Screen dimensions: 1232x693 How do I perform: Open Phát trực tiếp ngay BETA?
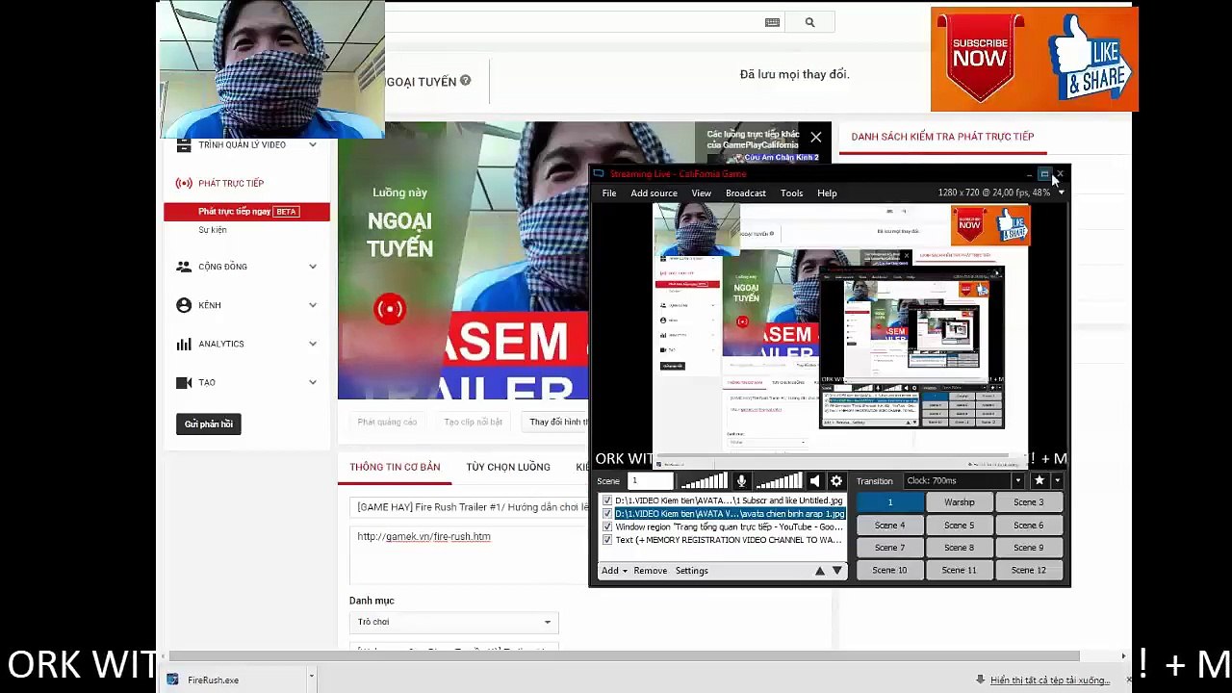pyautogui.click(x=246, y=212)
